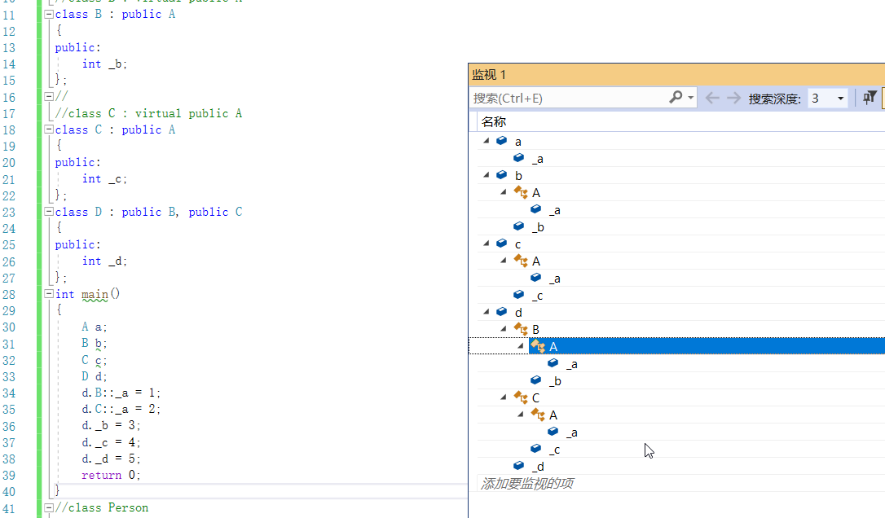Screen dimensions: 885x518
Task: Click the 'int _d;' declaration
Action: click(104, 261)
